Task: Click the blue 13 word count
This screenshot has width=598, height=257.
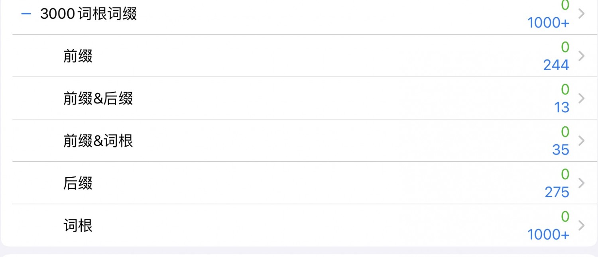Action: tap(562, 107)
